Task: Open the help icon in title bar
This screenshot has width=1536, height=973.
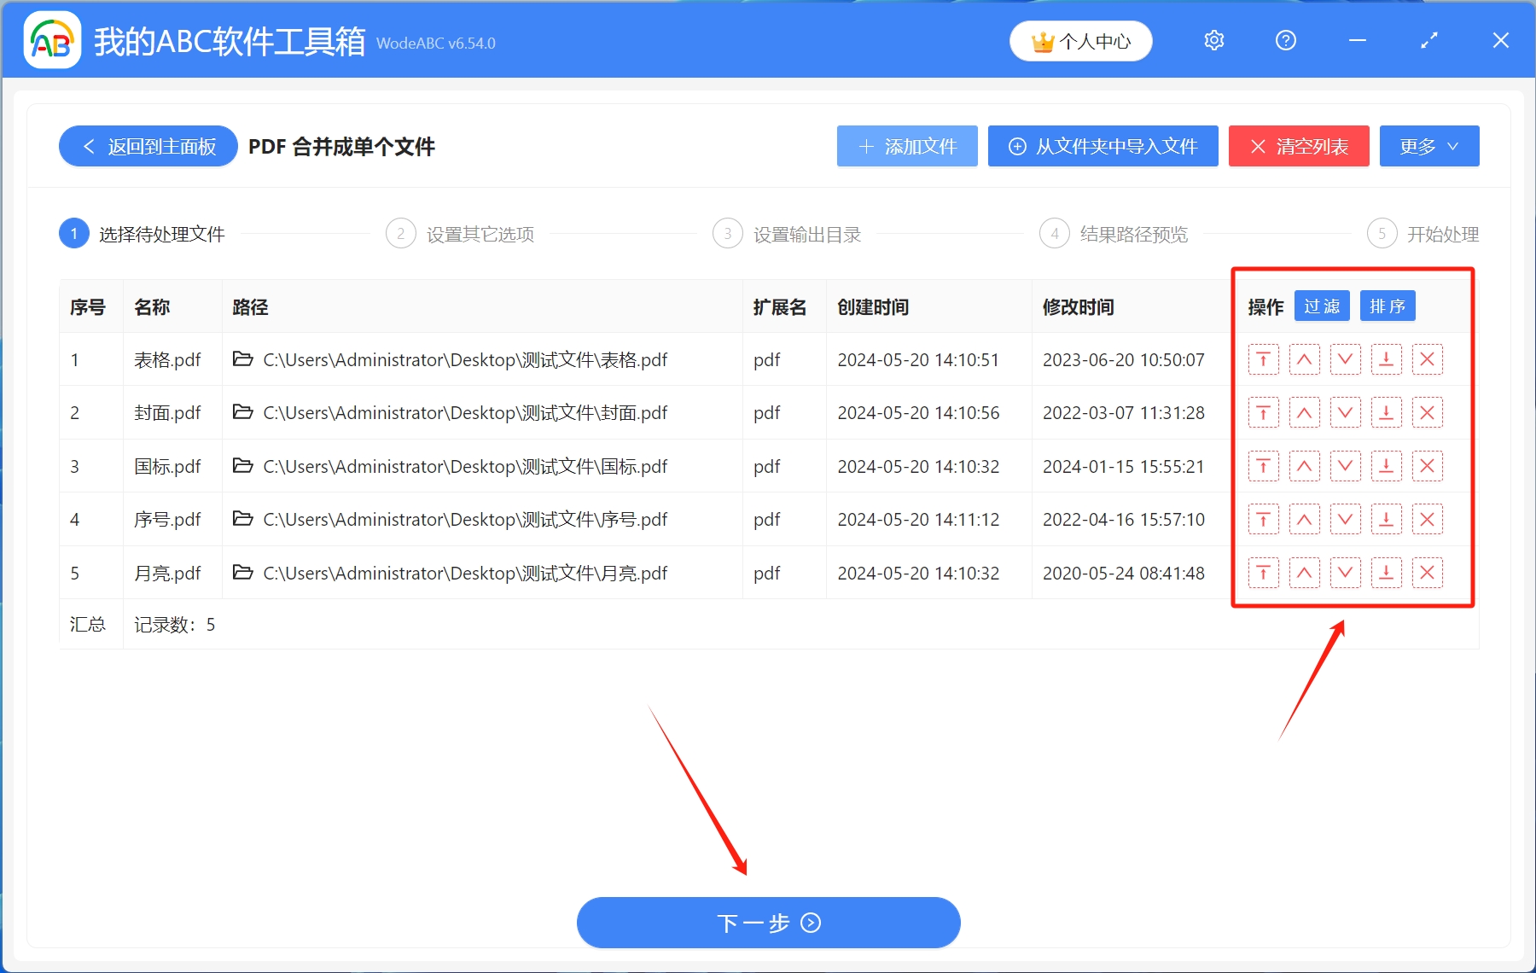Action: click(1285, 40)
